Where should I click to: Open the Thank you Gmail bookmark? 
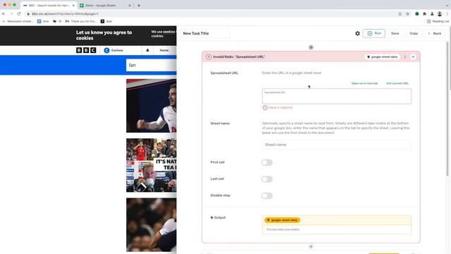tap(81, 21)
